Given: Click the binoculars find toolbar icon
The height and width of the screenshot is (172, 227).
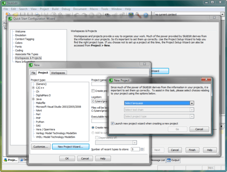Looking at the screenshot, I should 107,15.
